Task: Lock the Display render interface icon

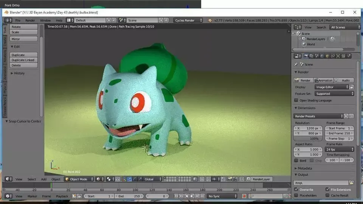Action: pyautogui.click(x=352, y=87)
